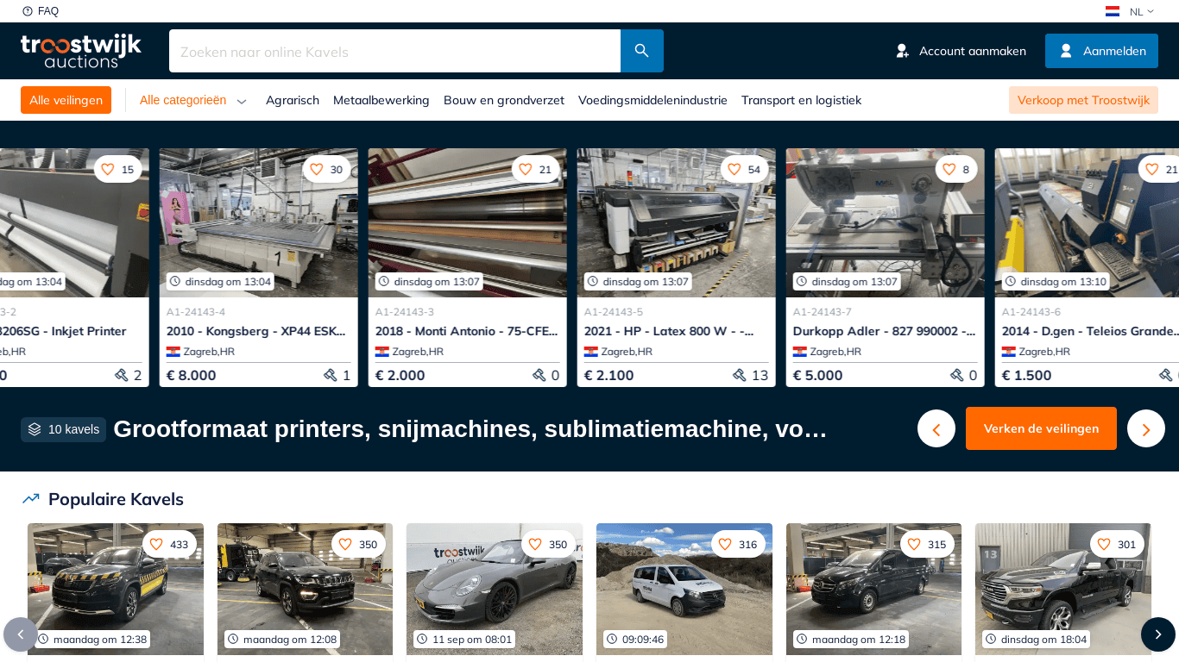Click the clock icon on Monti Antonio lot timer
The image size is (1179, 662).
pyautogui.click(x=384, y=281)
